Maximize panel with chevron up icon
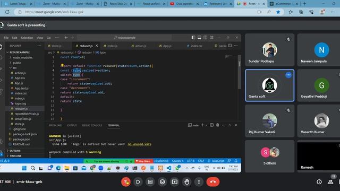Screen dimensions: 340x191 (x=229, y=125)
